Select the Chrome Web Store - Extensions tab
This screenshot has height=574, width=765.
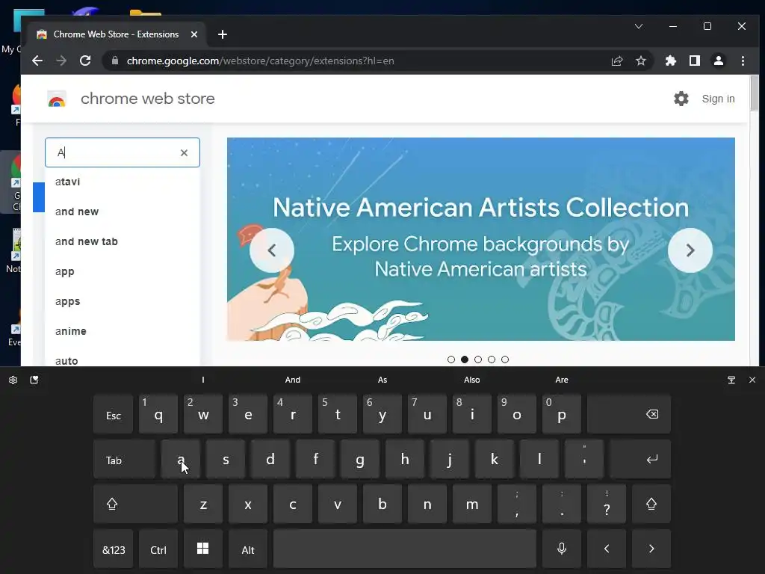point(115,34)
